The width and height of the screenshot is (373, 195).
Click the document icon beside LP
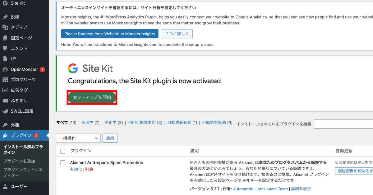tap(5, 59)
